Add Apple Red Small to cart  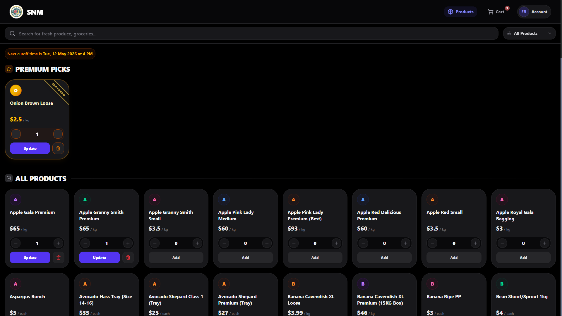coord(454,257)
